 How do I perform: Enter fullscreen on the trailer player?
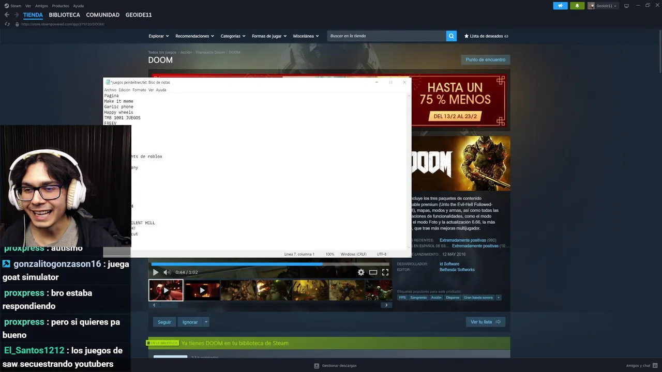coord(385,272)
